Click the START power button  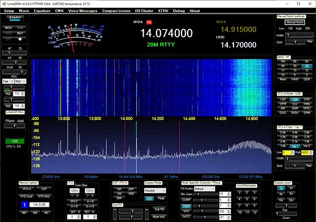click(x=15, y=18)
